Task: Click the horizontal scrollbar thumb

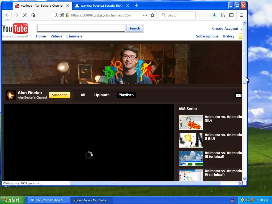Action: point(145,183)
